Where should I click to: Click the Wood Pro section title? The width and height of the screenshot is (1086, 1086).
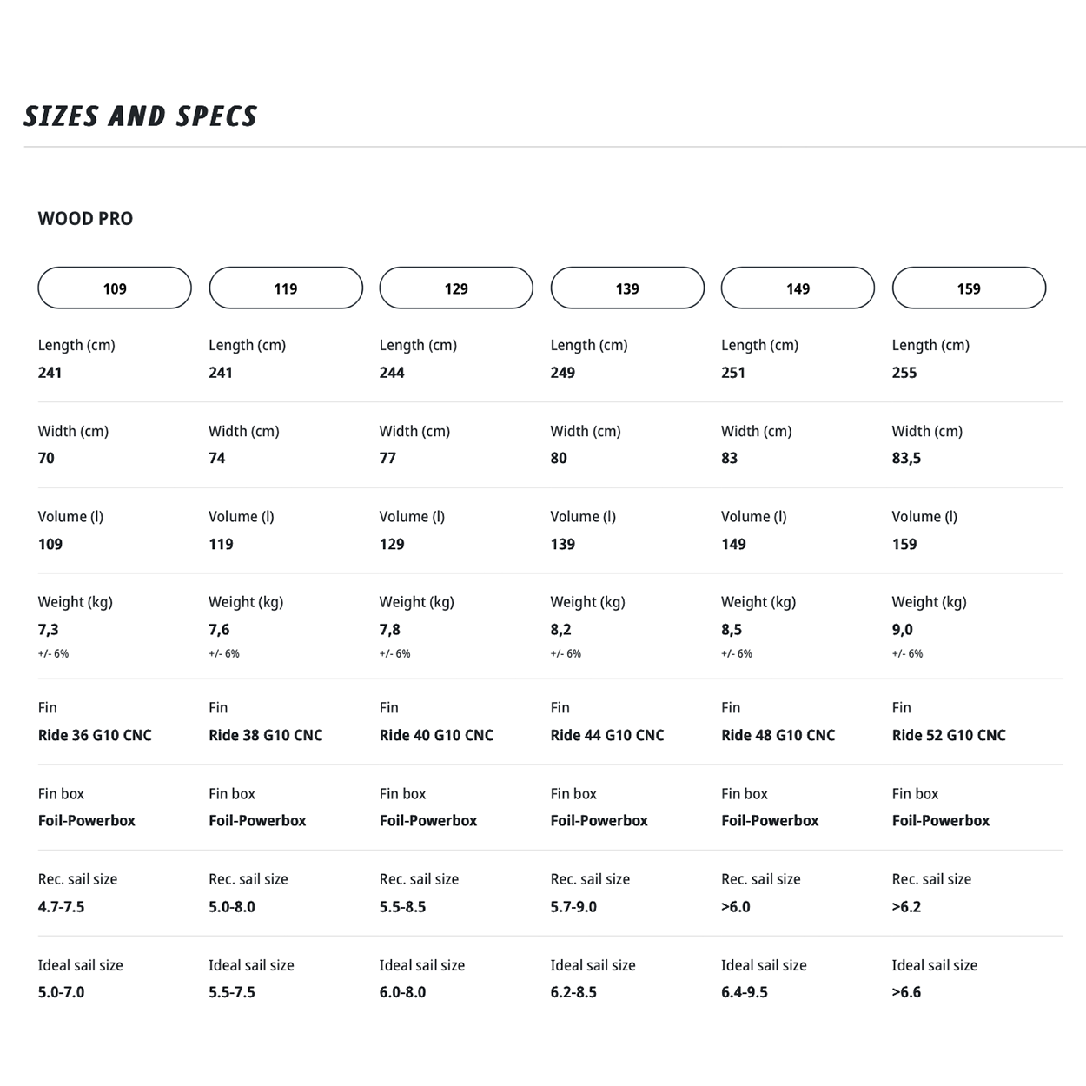point(85,219)
